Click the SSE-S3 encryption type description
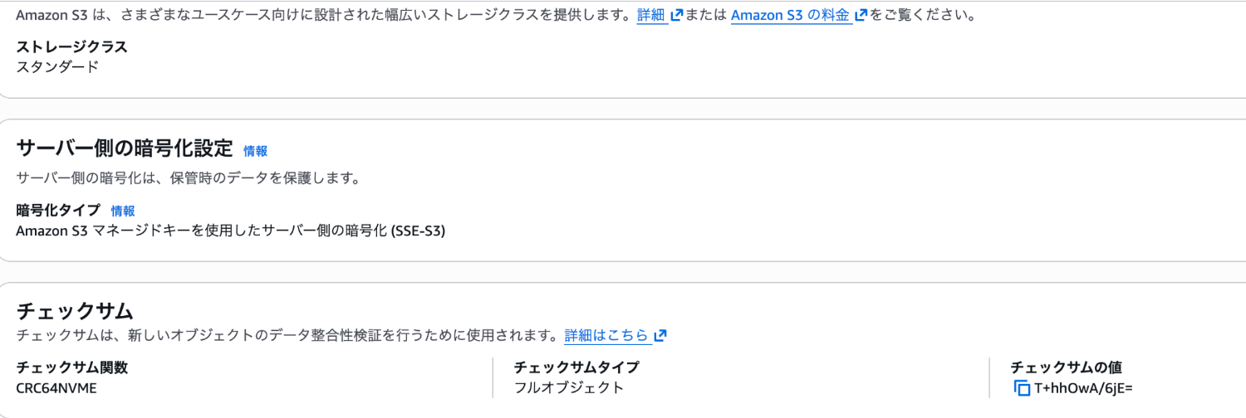The width and height of the screenshot is (1246, 418). coord(231,231)
